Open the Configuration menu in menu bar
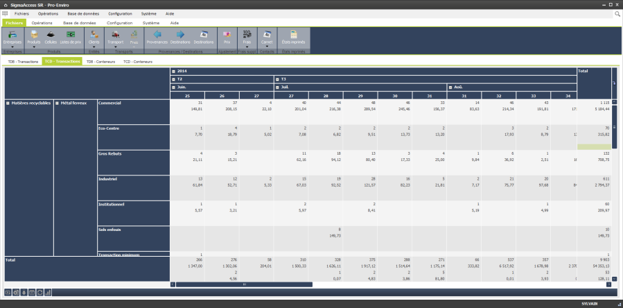The width and height of the screenshot is (623, 308). pos(120,14)
